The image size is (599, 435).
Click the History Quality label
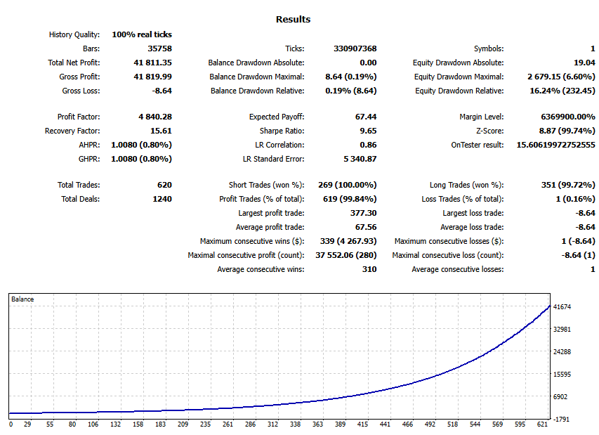74,34
